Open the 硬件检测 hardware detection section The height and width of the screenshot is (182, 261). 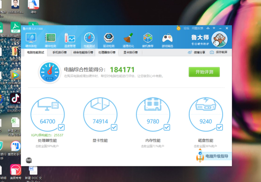pyautogui.click(x=51, y=40)
